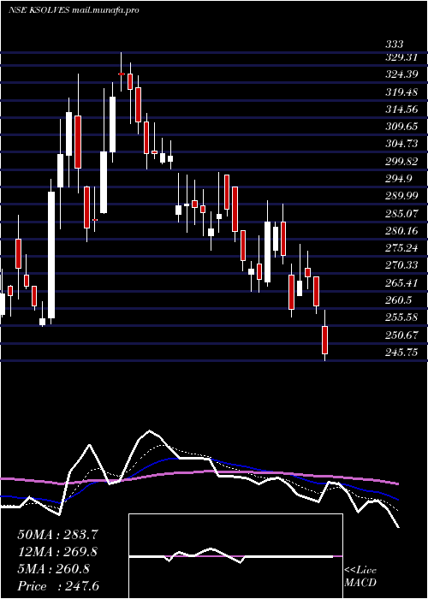The image size is (428, 599).
Task: Click the 304.73 price level label
Action: click(401, 144)
